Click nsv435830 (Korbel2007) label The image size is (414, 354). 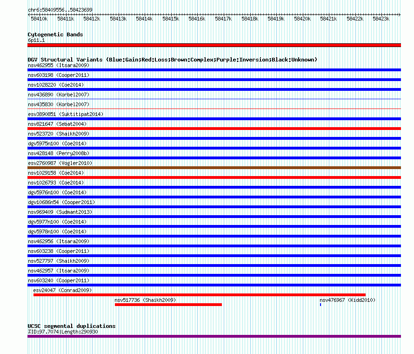[x=59, y=104]
